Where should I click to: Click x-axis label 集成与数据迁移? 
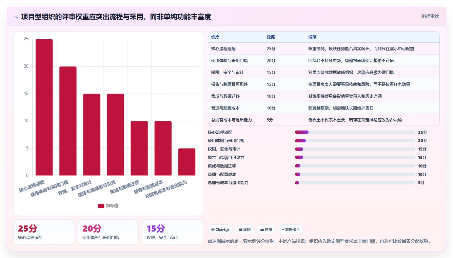[x=124, y=187]
